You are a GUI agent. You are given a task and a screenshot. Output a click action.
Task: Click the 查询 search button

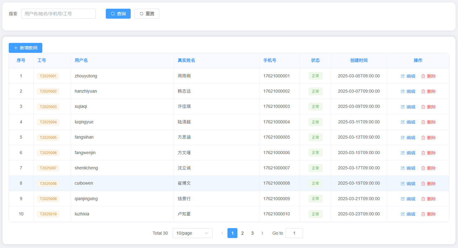118,14
